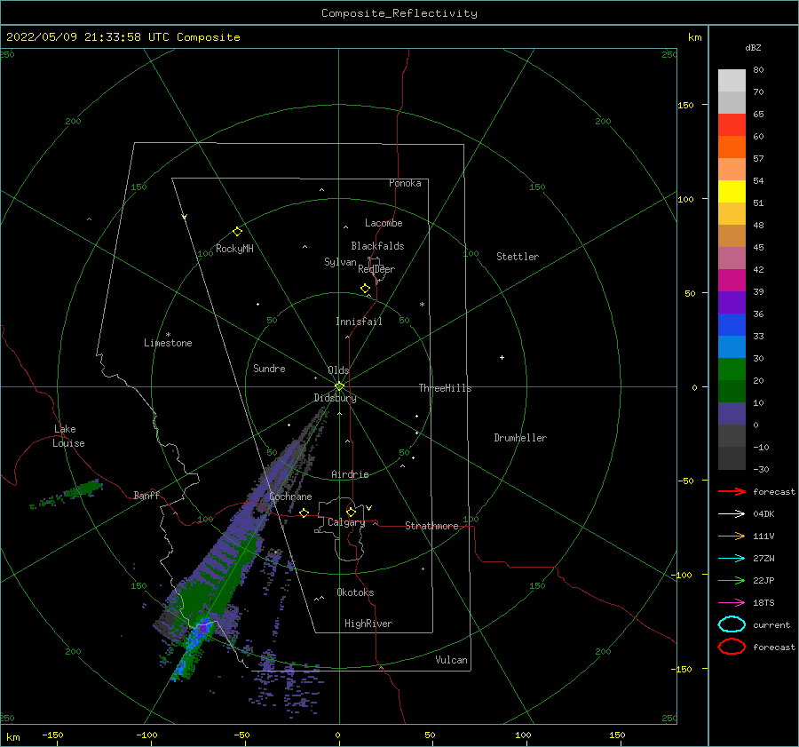Click the Limestone label
Viewport: 799px width, 747px height.
[168, 343]
